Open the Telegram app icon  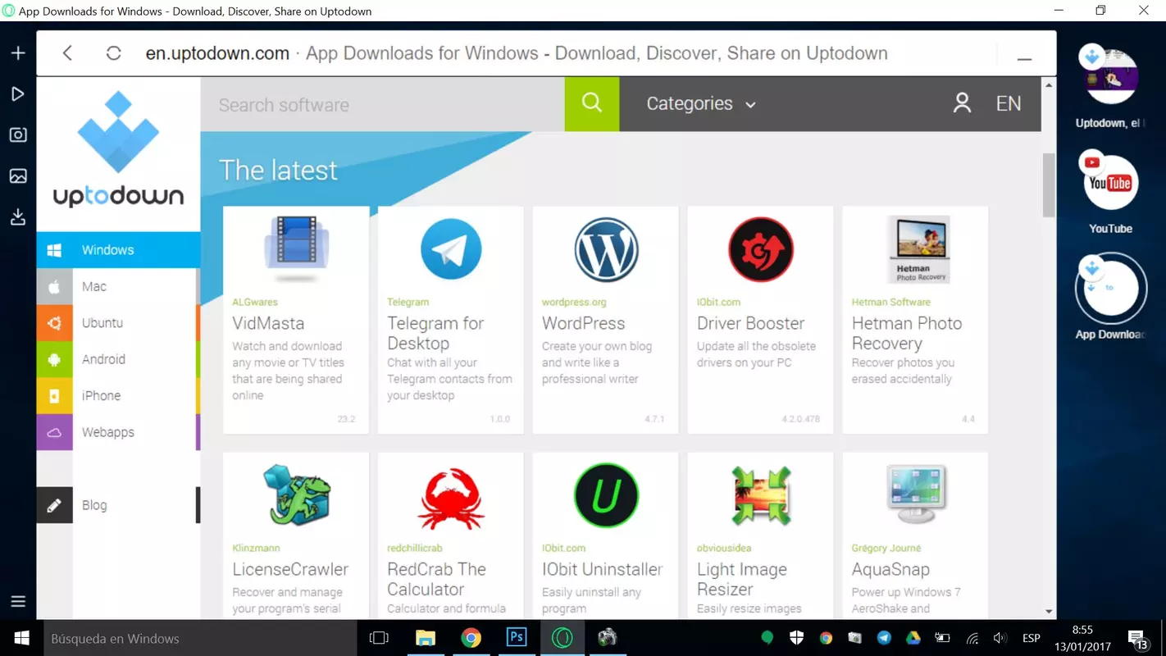(451, 249)
